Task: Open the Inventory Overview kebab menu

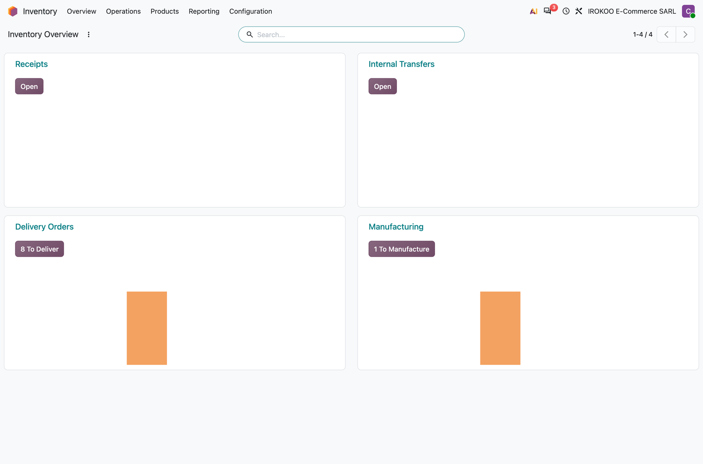Action: (x=89, y=34)
